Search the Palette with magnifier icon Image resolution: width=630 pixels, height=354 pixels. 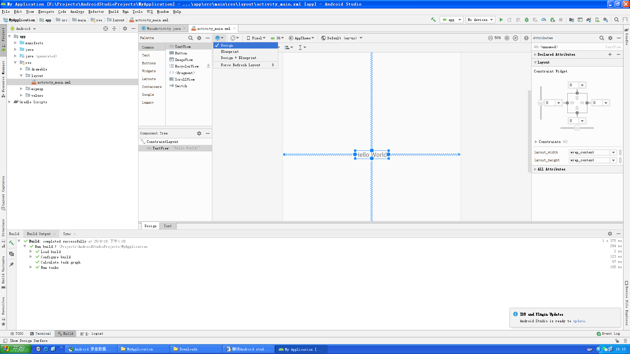(191, 38)
